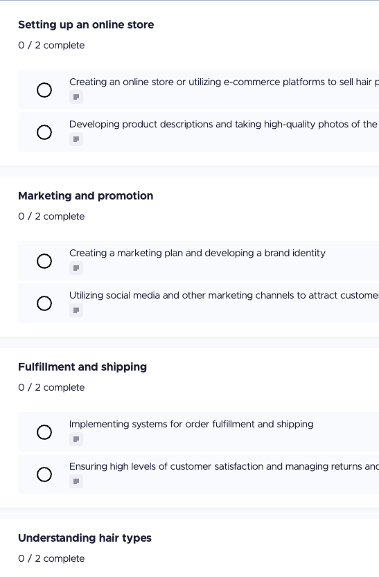Select 'Marketing and promotion' section heading
This screenshot has width=379, height=577.
point(86,196)
